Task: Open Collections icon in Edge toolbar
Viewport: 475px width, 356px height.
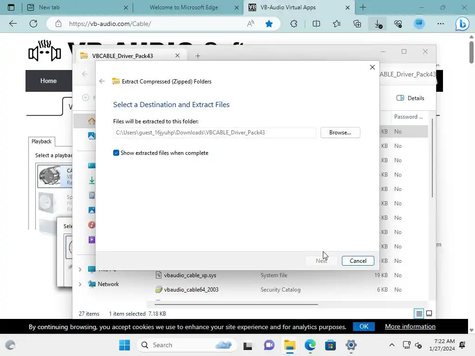Action: 357,24
